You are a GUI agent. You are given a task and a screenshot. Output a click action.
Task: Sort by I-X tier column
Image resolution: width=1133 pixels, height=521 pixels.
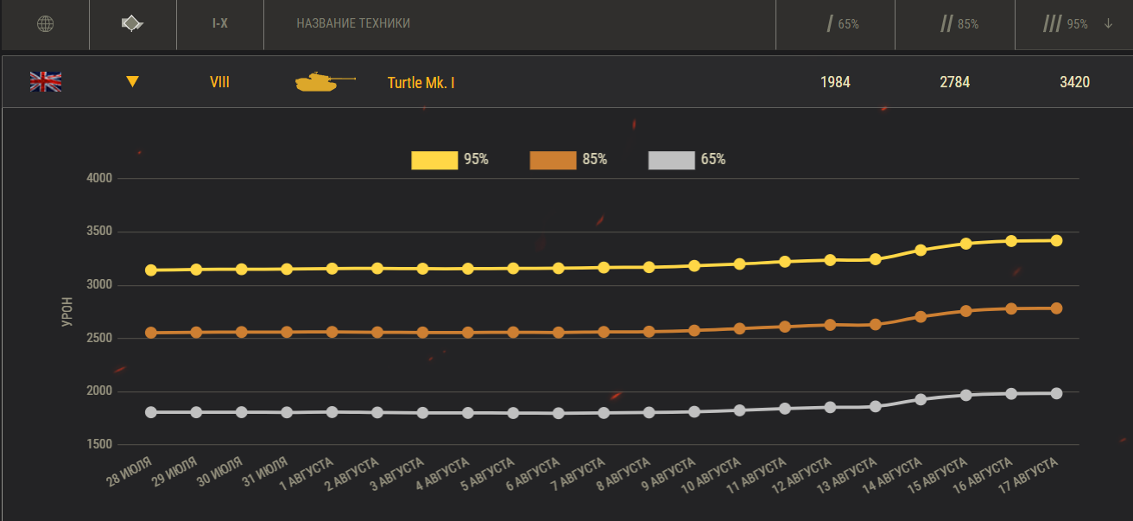point(220,24)
